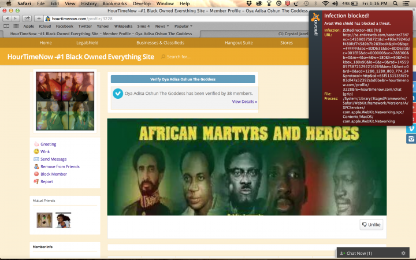416x260 pixels.
Task: Click the Block Member icon
Action: tap(36, 174)
